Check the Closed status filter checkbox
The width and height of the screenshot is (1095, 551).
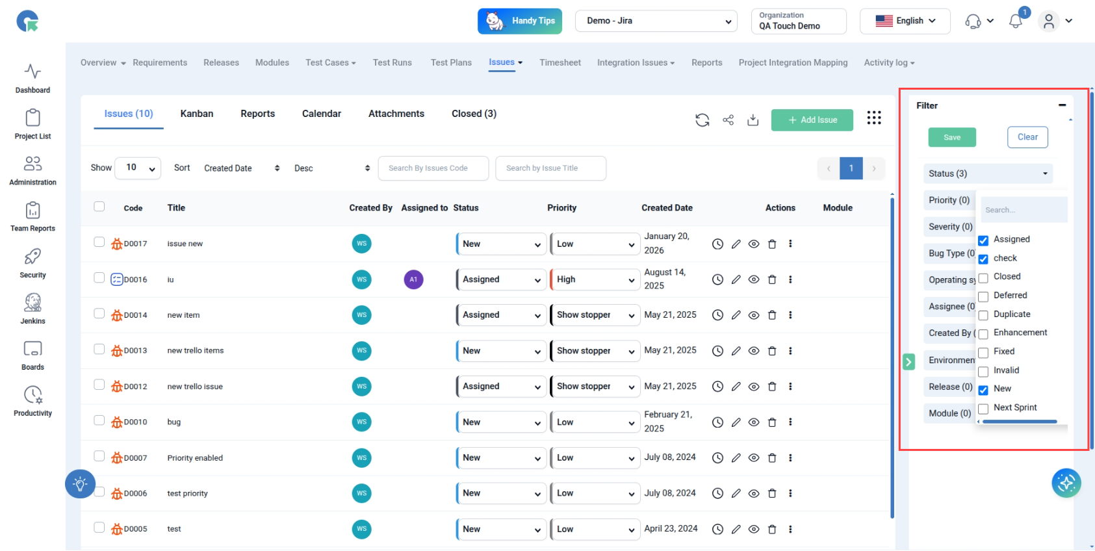click(x=983, y=277)
